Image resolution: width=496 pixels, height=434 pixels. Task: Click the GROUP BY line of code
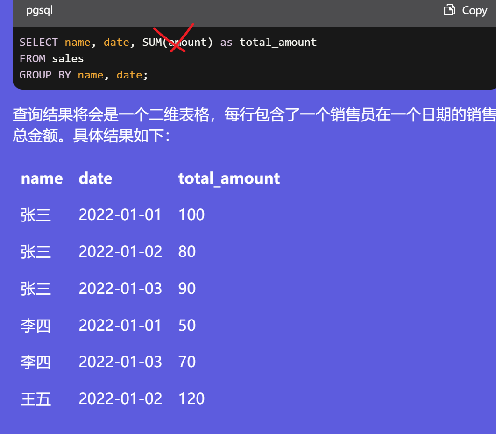coord(84,75)
